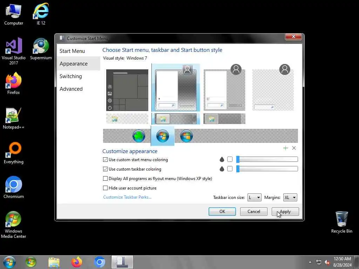The image size is (359, 269).
Task: Click the start menu color droplet icon
Action: (222, 159)
